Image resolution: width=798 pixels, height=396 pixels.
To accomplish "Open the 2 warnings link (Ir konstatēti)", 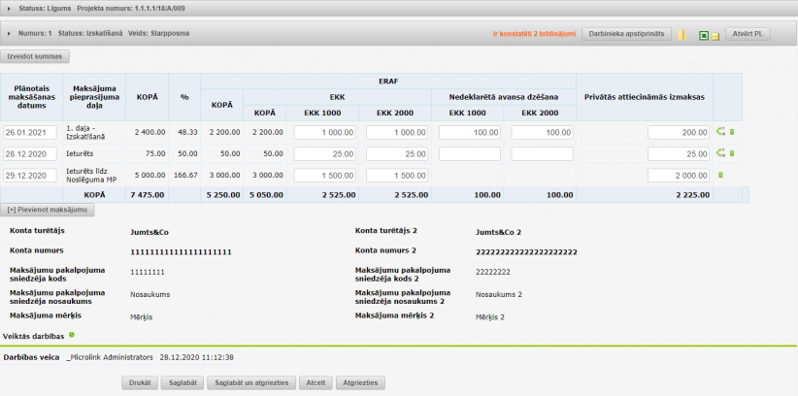I will (534, 35).
